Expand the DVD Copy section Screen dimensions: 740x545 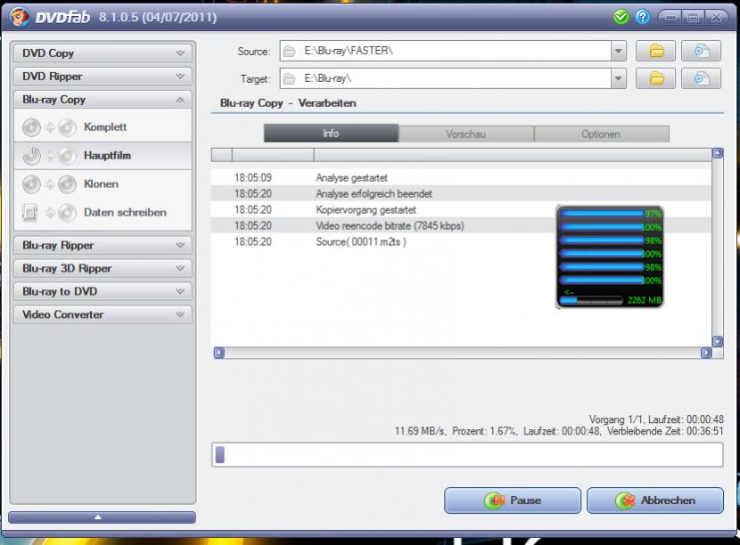pyautogui.click(x=103, y=53)
